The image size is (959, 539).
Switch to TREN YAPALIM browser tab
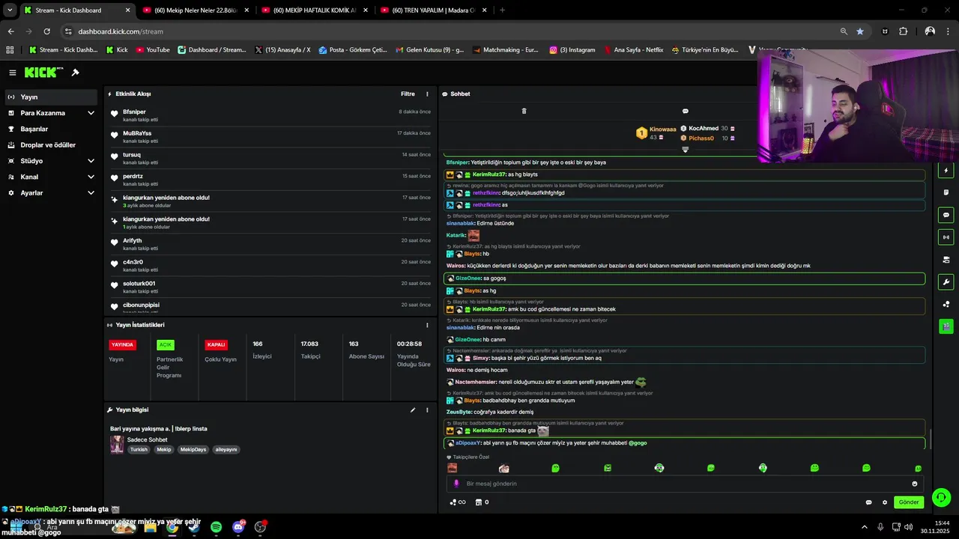pos(433,10)
